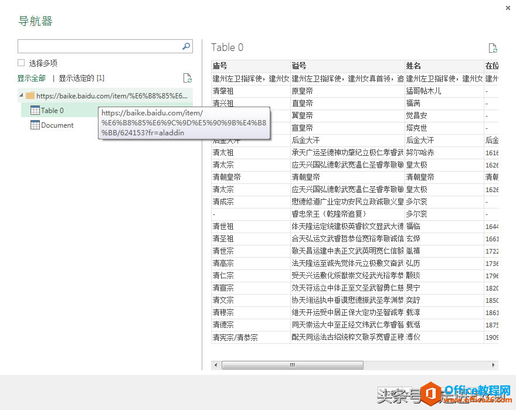The width and height of the screenshot is (516, 410).
Task: Click the cell 猛哥帖木儿
Action: (x=444, y=91)
